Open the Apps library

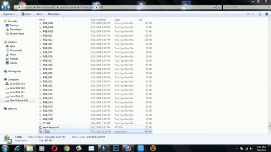coord(12,46)
